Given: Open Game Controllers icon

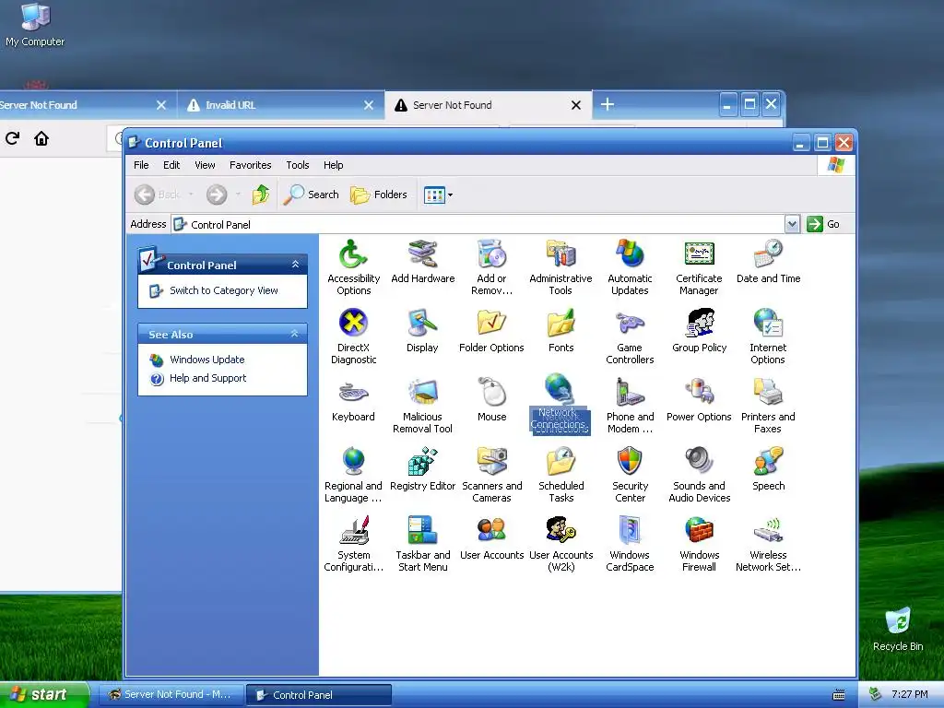Looking at the screenshot, I should click(630, 336).
